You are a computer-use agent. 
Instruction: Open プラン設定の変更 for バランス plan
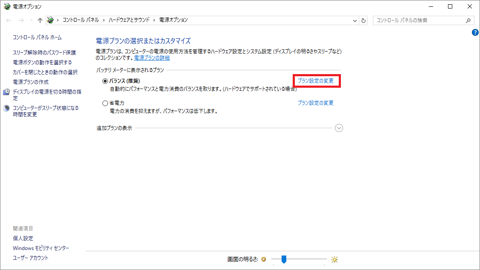(x=315, y=80)
